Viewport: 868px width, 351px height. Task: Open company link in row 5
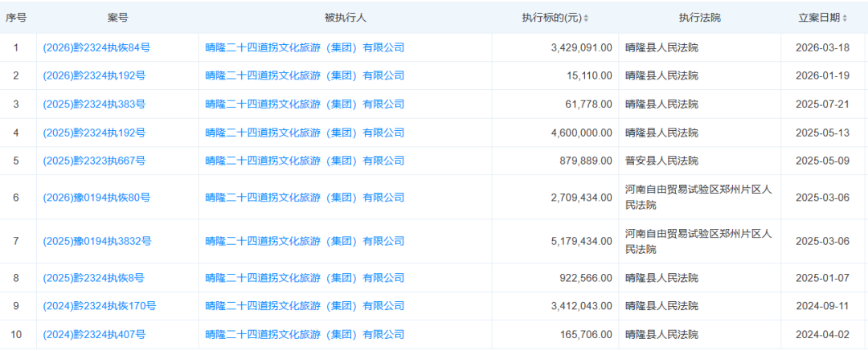[305, 161]
